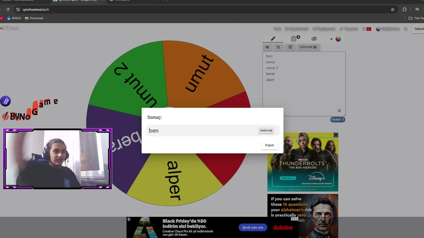Click Kaldırmak to remove the result ben
Viewport: 424px width, 238px height.
pyautogui.click(x=266, y=131)
